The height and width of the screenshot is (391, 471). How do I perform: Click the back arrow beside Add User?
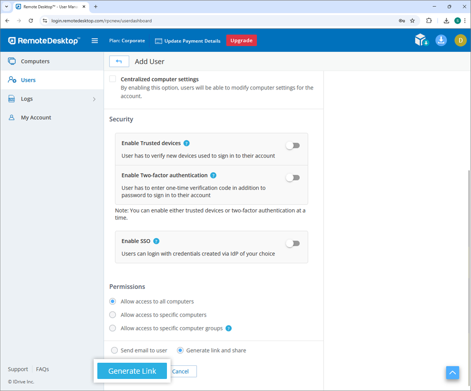coord(119,61)
